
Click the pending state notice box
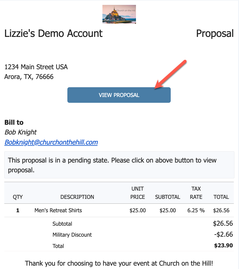click(119, 165)
